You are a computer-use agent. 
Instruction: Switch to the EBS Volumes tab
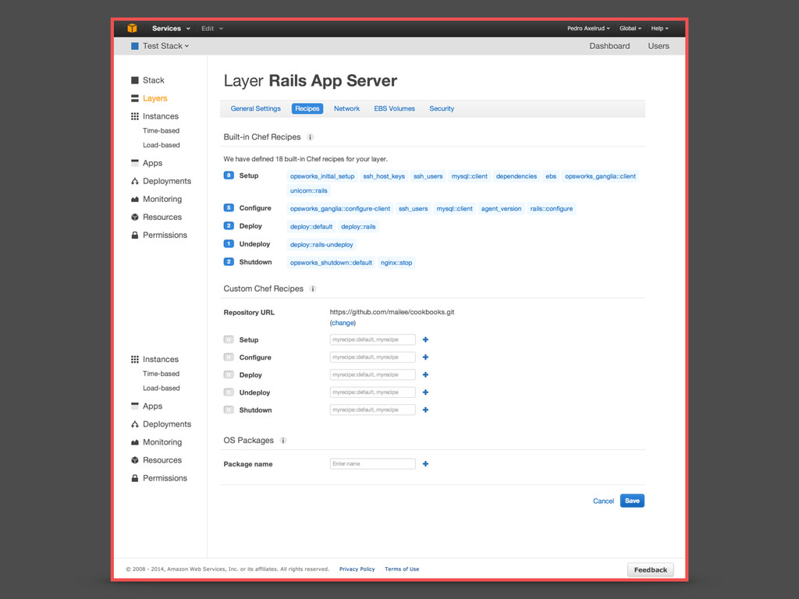tap(394, 108)
